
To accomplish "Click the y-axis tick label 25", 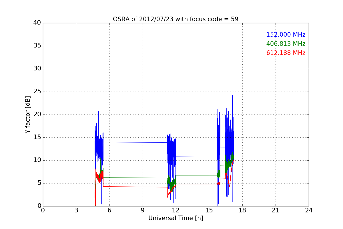I will click(37, 92).
